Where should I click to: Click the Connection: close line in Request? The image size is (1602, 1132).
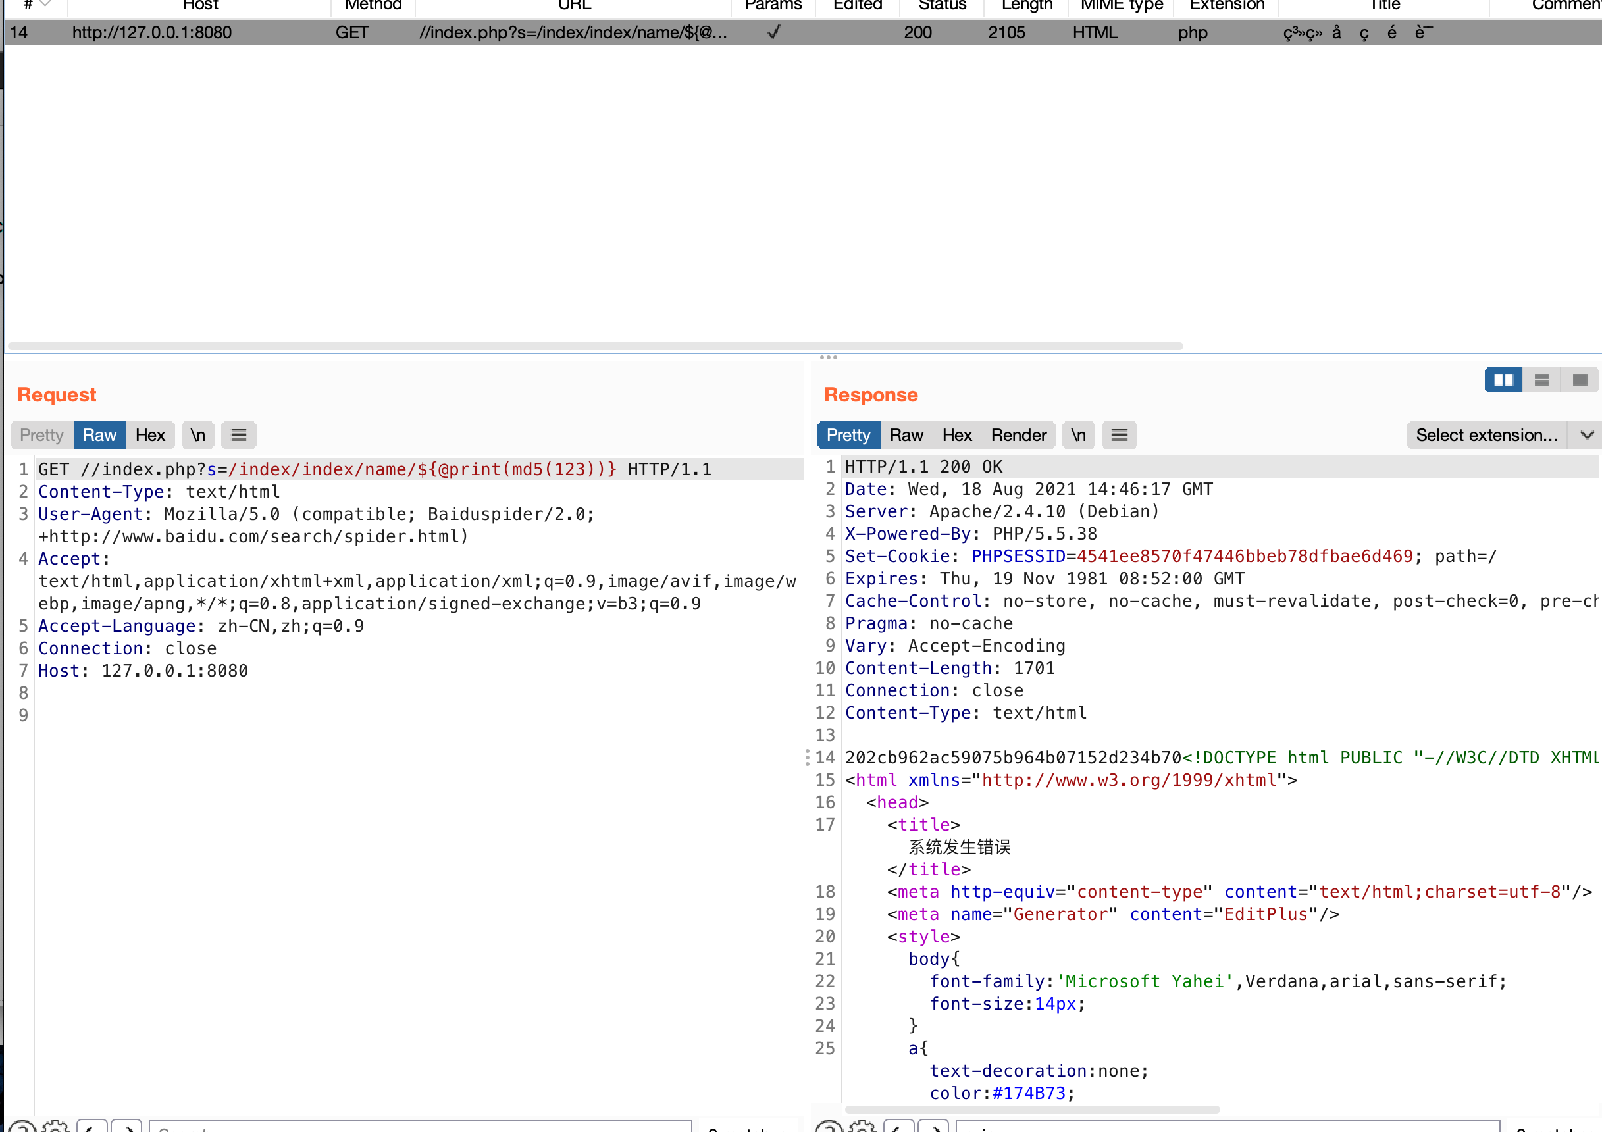tap(127, 648)
